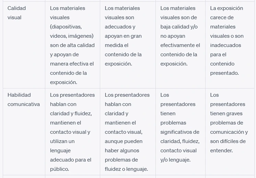Click the text "lenguaje adecuado para el público"
This screenshot has height=178, width=256.
pos(71,160)
